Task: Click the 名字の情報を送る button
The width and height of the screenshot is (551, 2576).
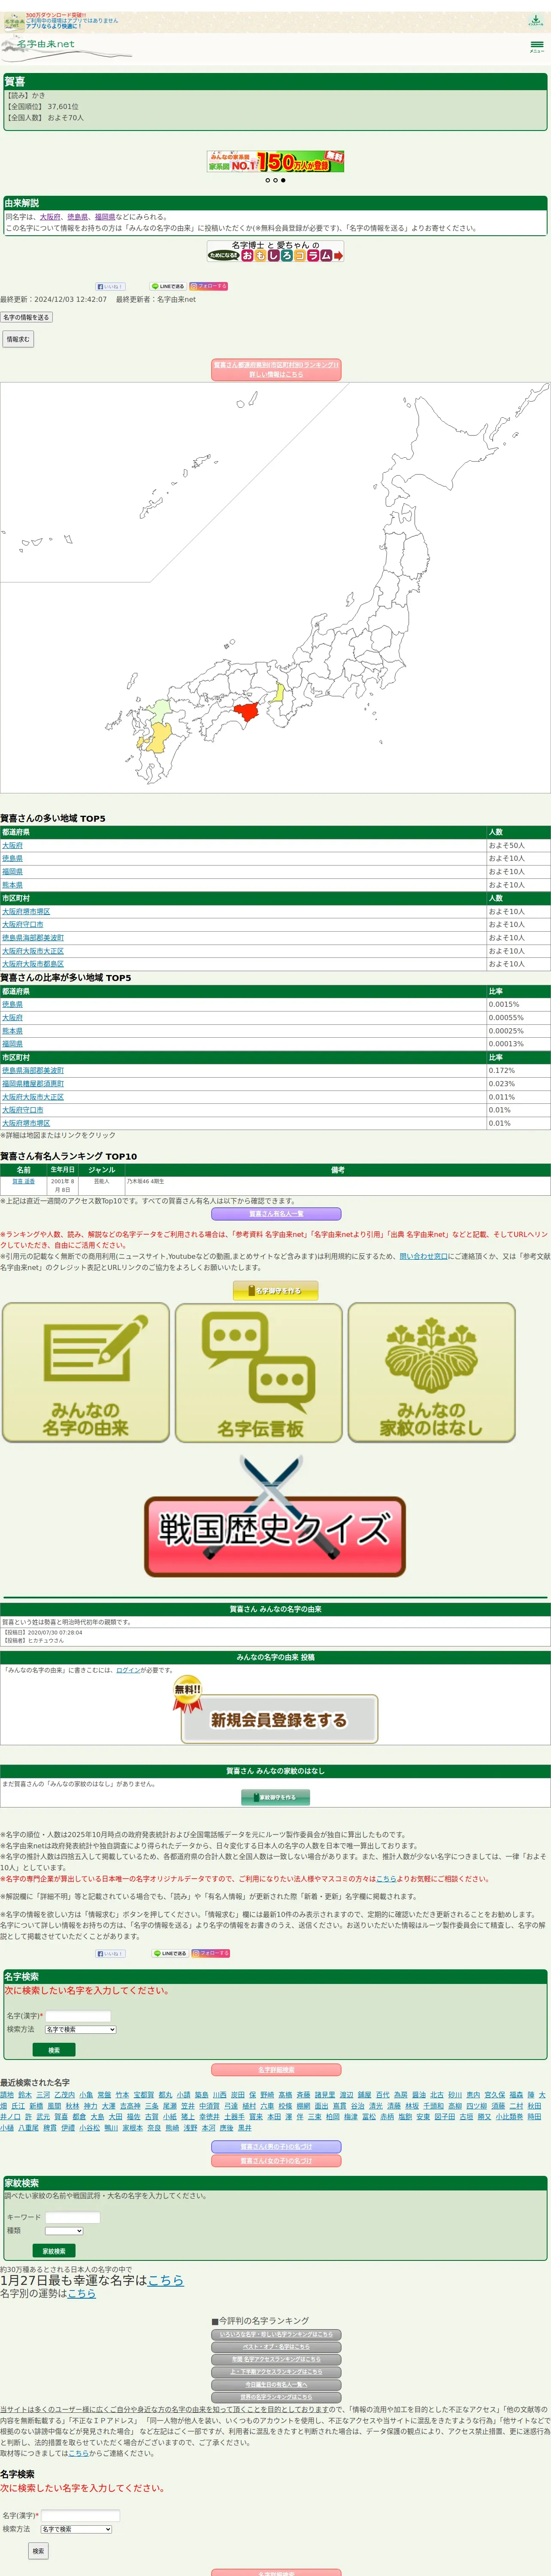Action: tap(26, 317)
